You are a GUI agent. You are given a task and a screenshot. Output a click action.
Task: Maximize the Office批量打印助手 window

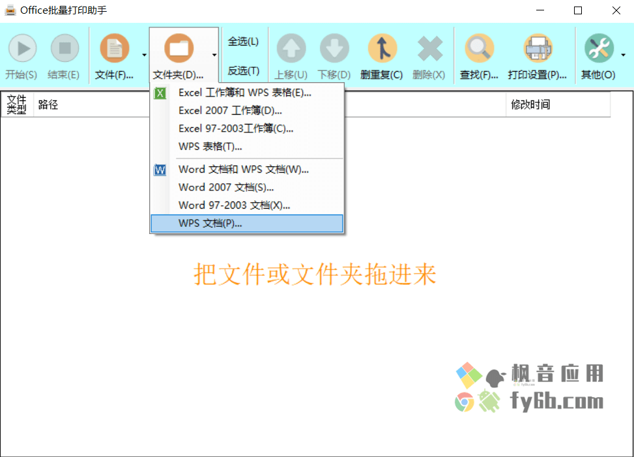pos(578,10)
